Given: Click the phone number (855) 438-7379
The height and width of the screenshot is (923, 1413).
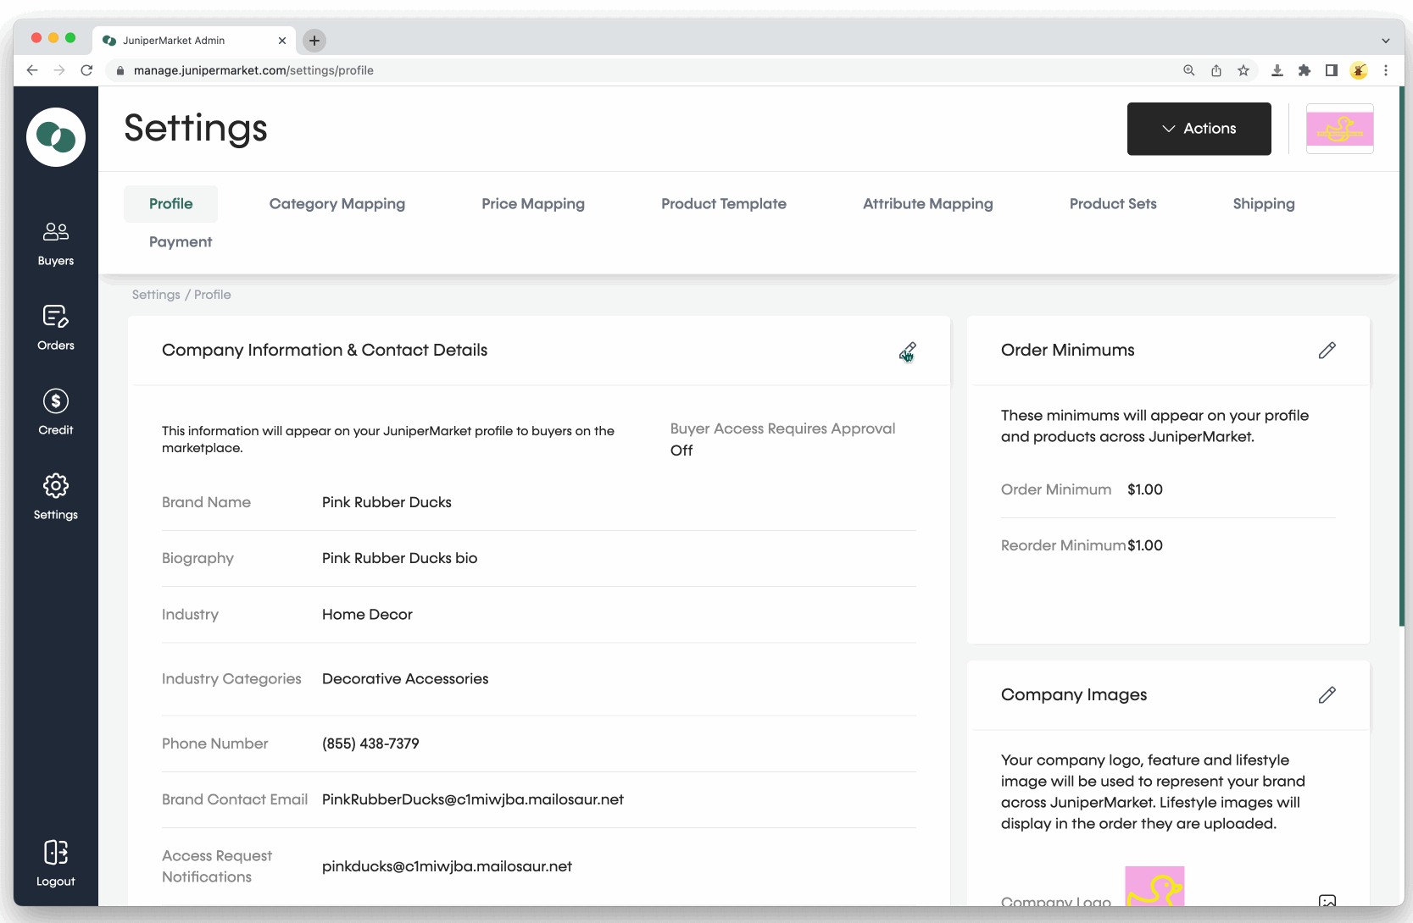Looking at the screenshot, I should (x=370, y=743).
